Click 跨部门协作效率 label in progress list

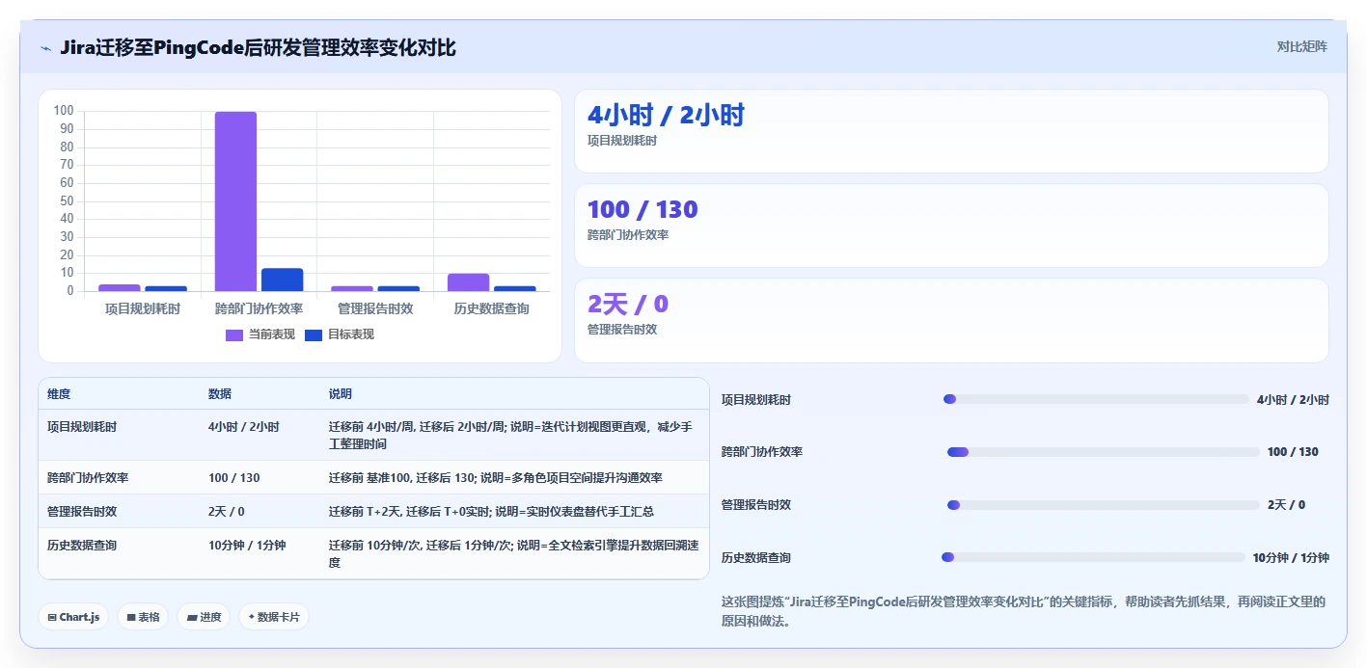pos(762,452)
